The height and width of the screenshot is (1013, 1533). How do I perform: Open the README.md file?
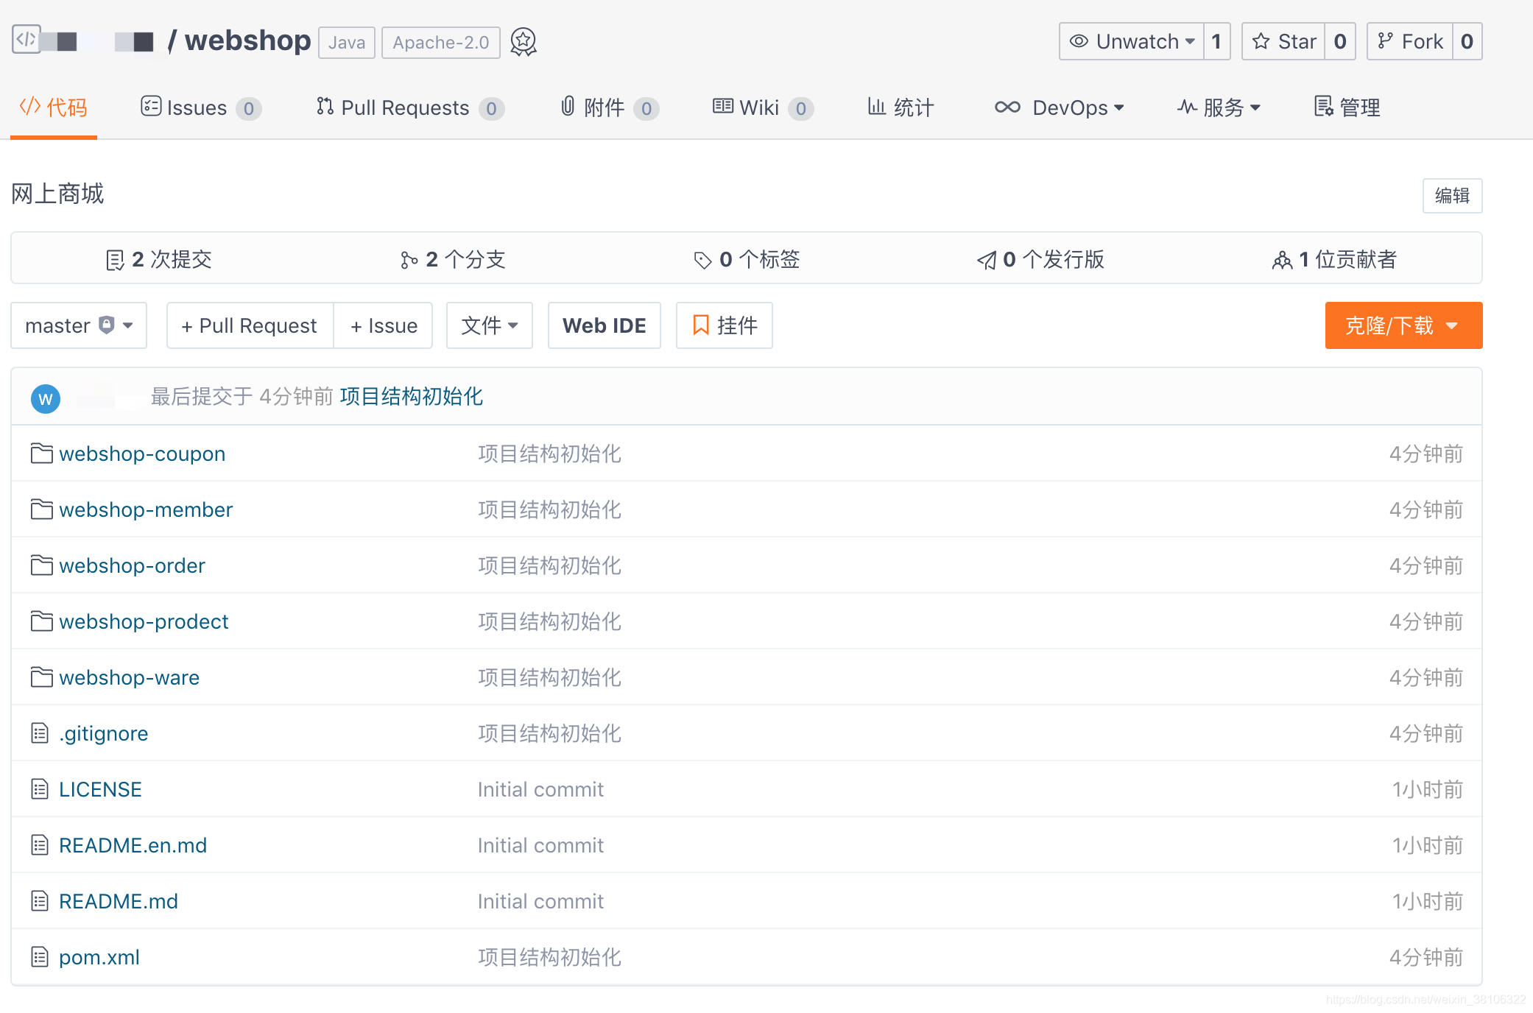click(x=118, y=901)
